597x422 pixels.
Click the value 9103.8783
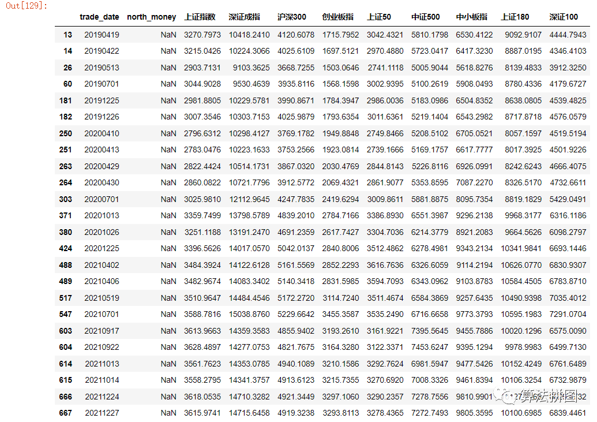pos(474,281)
